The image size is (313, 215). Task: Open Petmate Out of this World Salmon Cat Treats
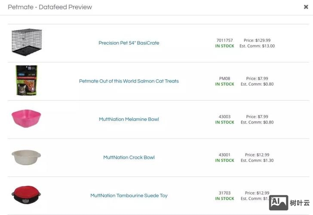[x=129, y=81]
